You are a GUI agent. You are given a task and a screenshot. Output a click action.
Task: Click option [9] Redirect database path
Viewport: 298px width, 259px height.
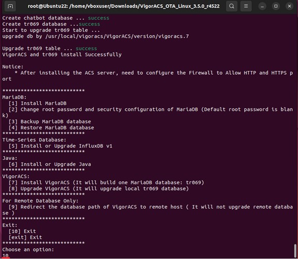point(147,210)
